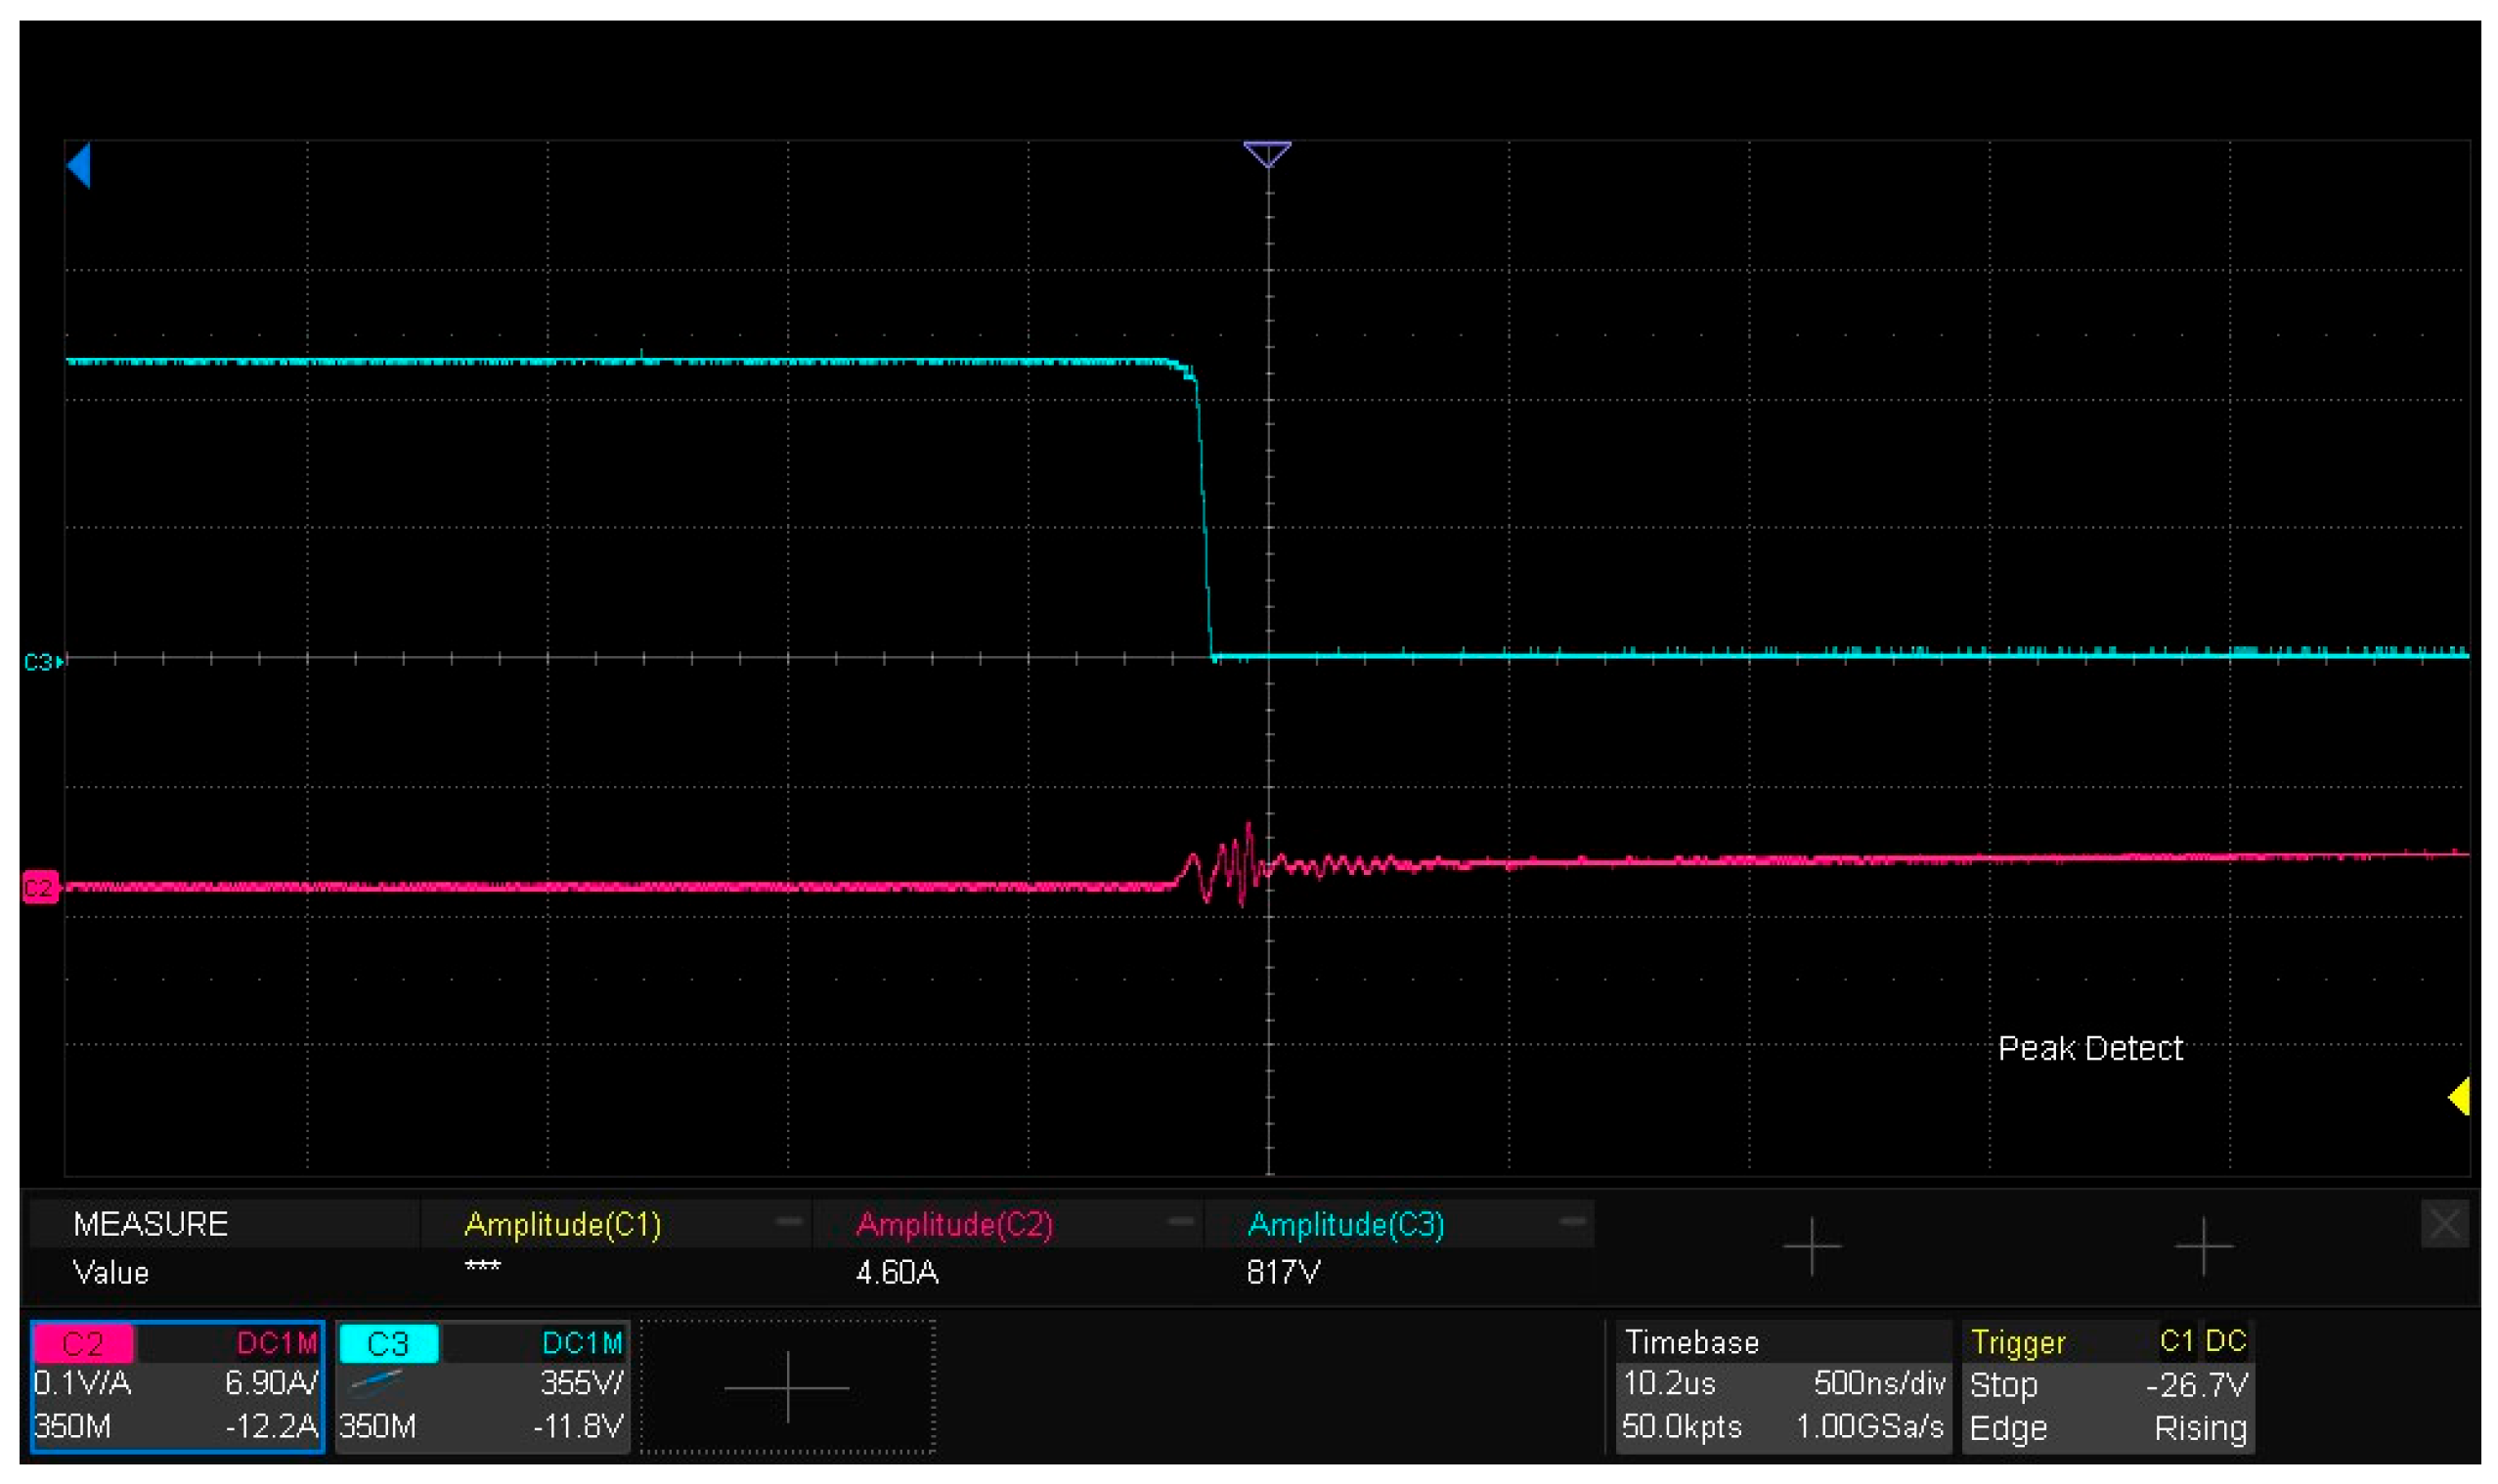This screenshot has height=1484, width=2498.
Task: Close the MEASURE panel with X
Action: (2444, 1224)
